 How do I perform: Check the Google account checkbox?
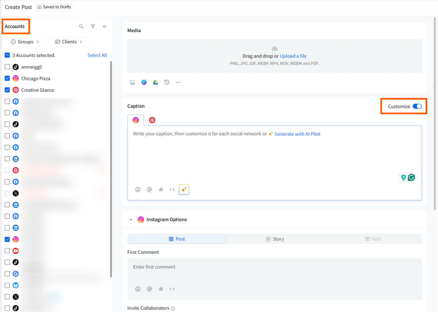coord(7,274)
